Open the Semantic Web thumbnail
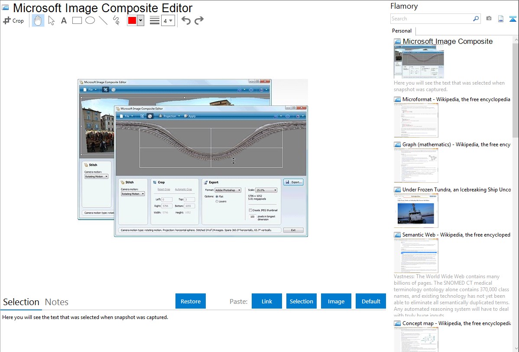519x352 pixels. [416, 256]
